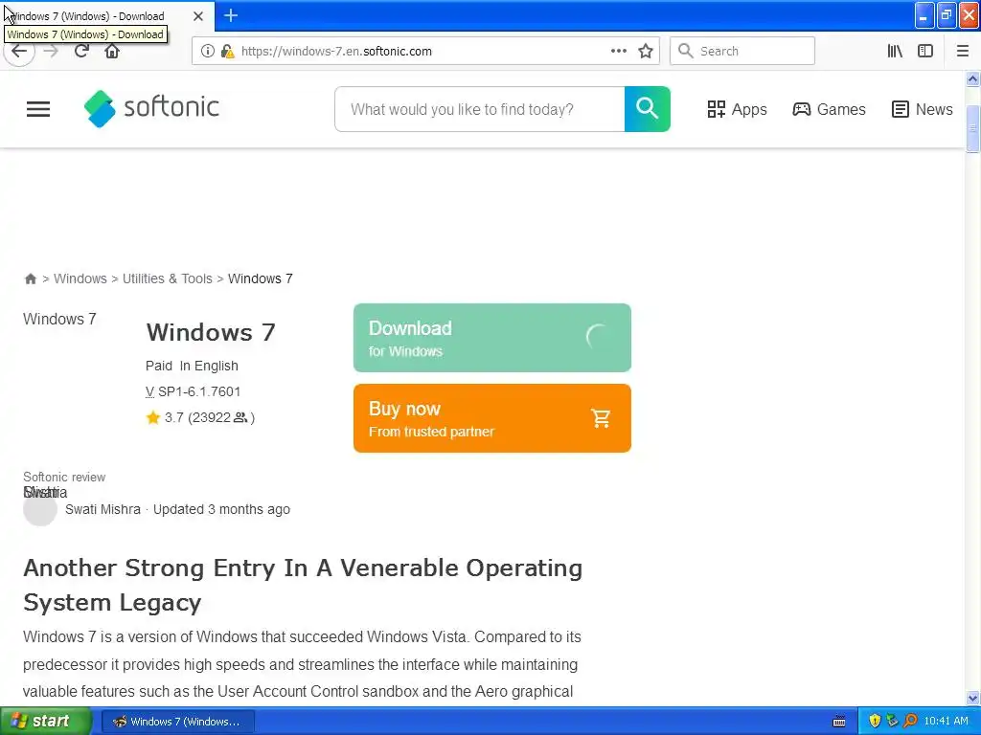The height and width of the screenshot is (735, 981).
Task: Click the reviewer avatar circle
Action: point(40,509)
